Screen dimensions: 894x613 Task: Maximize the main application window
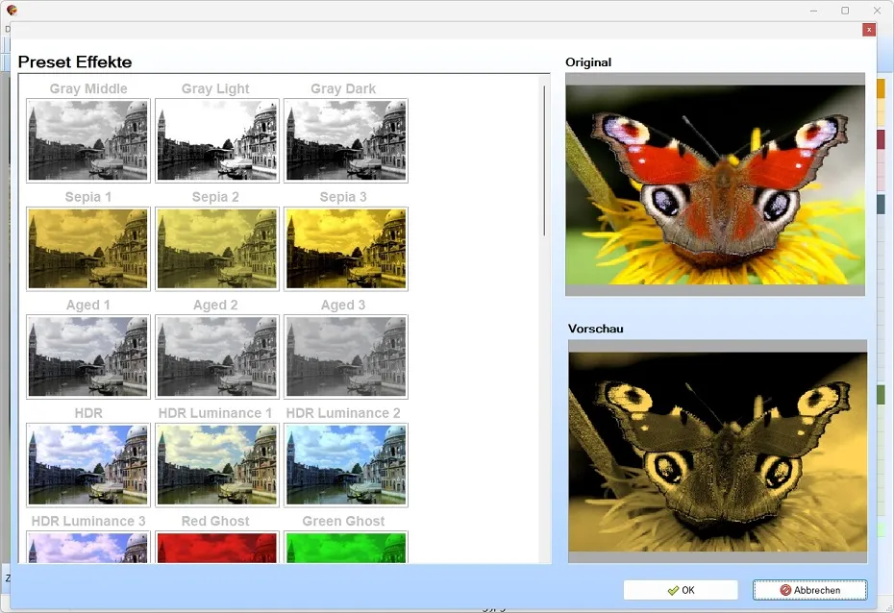point(845,11)
